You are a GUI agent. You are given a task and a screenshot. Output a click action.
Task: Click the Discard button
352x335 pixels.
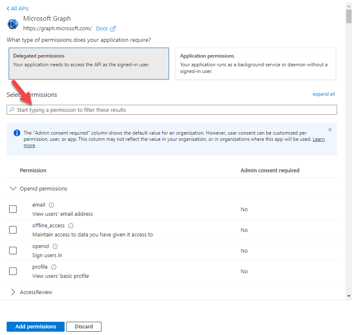(84, 326)
